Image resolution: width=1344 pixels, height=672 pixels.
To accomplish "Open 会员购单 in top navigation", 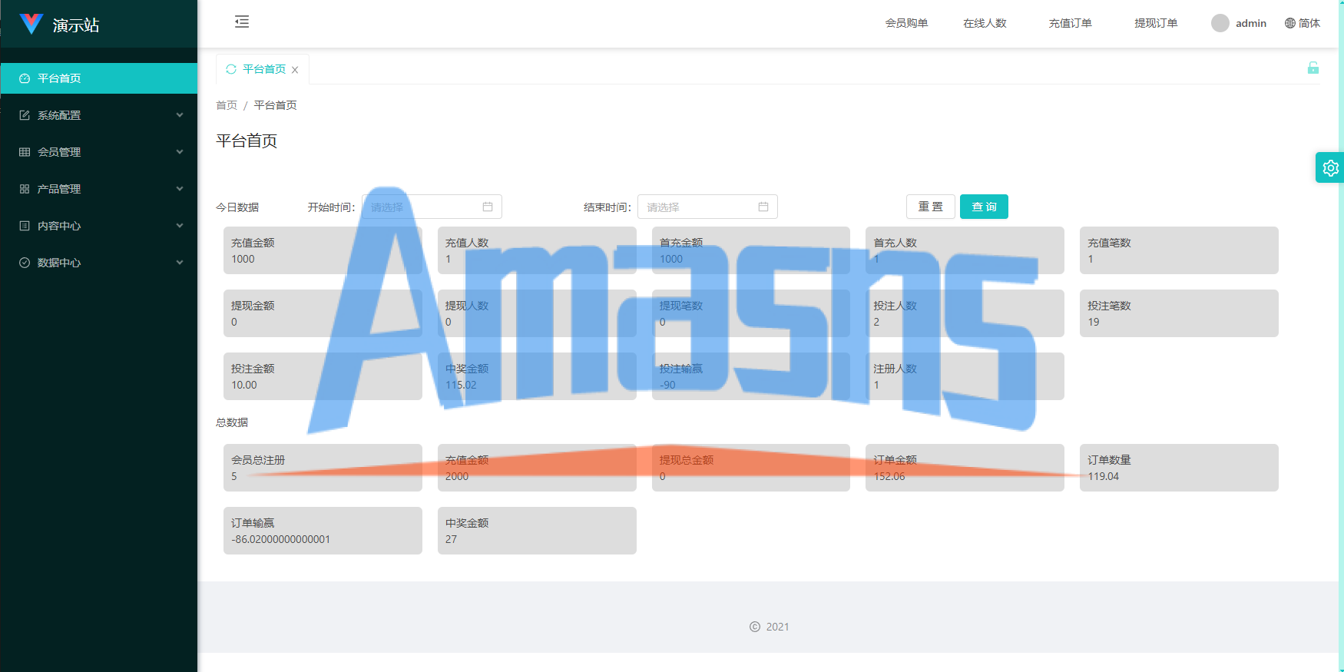I will tap(906, 23).
